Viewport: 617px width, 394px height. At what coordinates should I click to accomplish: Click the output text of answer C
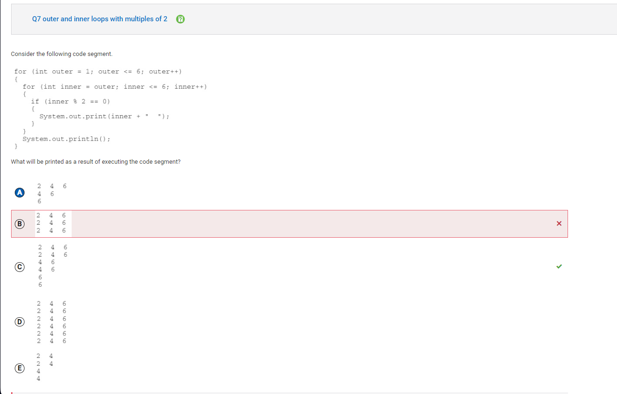pos(53,265)
